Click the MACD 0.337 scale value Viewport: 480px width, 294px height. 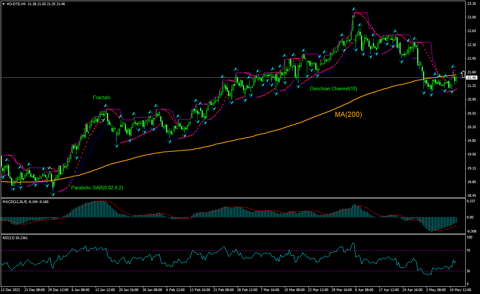tap(471, 202)
